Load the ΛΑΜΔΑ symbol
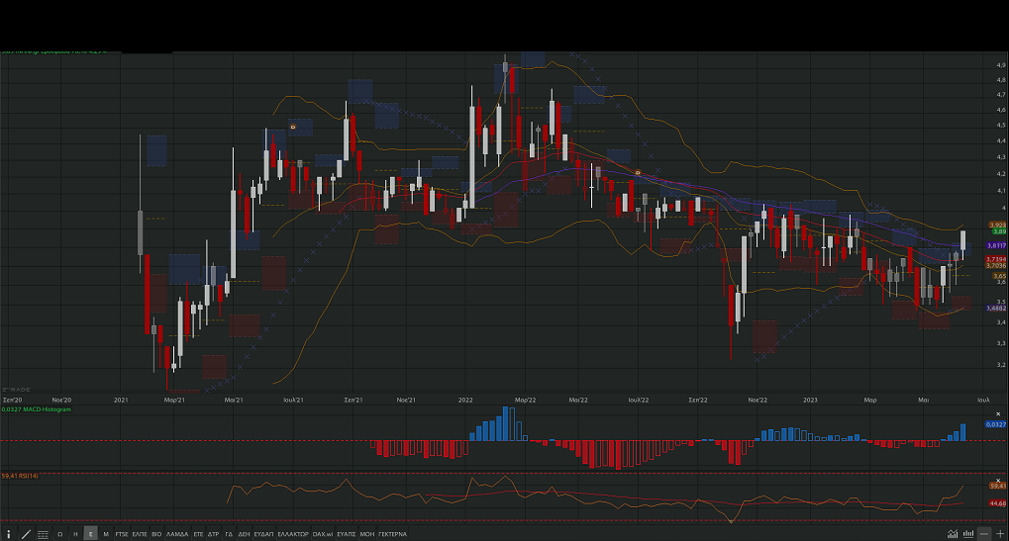1009x541 pixels. click(177, 534)
